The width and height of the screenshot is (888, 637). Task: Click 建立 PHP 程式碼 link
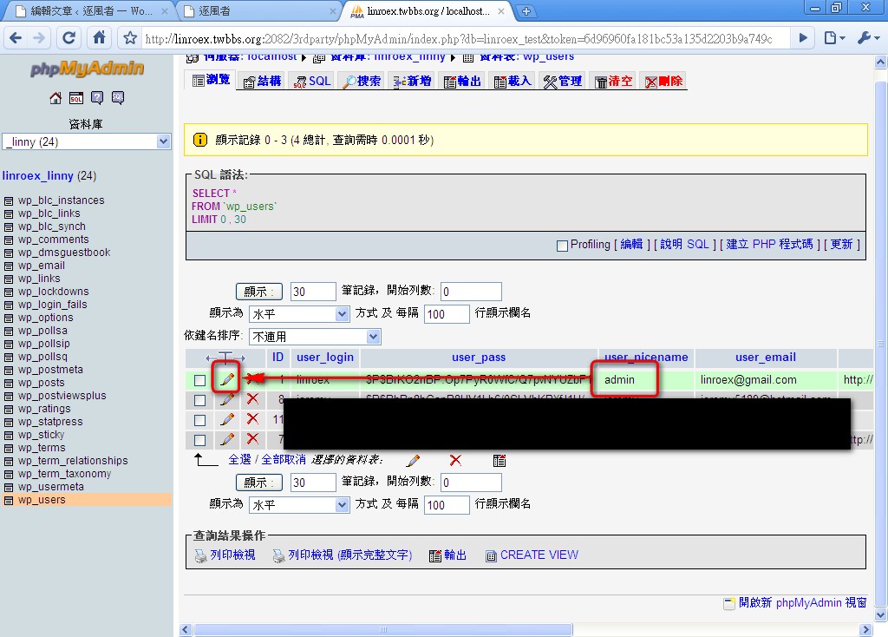[x=770, y=244]
